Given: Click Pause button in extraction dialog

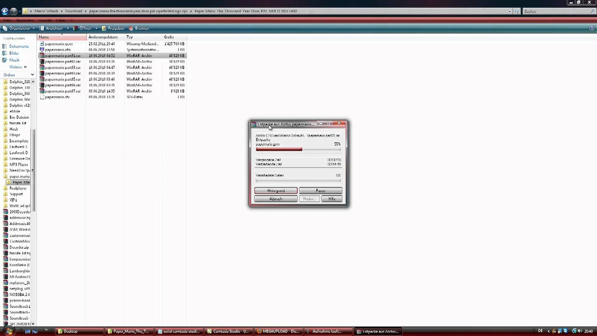Looking at the screenshot, I should tap(320, 191).
